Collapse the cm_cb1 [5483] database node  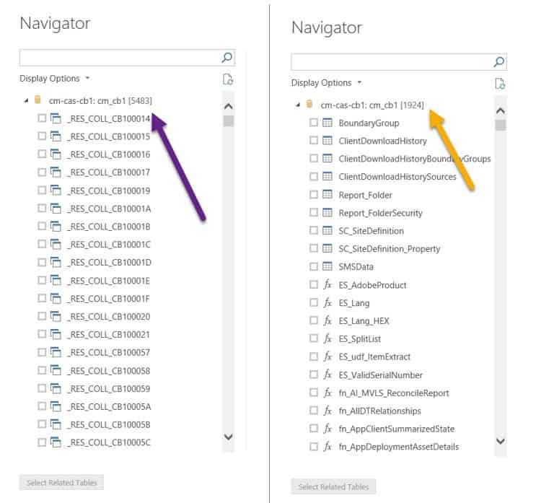(26, 101)
